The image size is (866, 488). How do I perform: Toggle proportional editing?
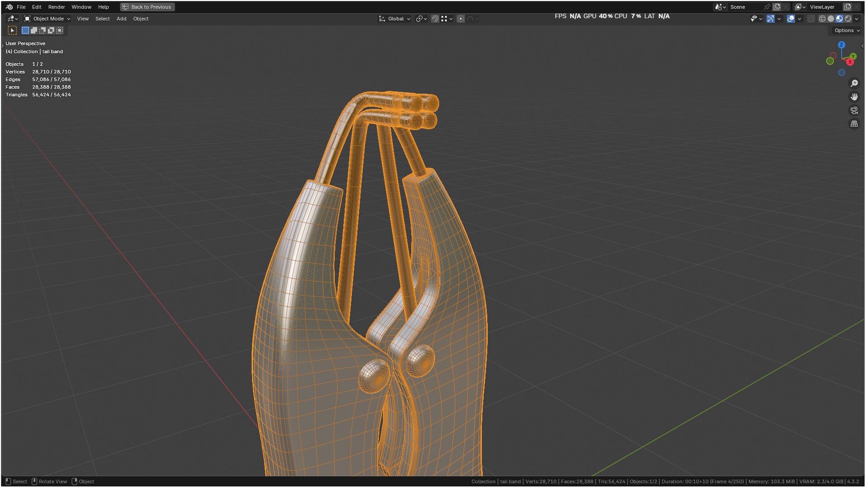(x=461, y=19)
